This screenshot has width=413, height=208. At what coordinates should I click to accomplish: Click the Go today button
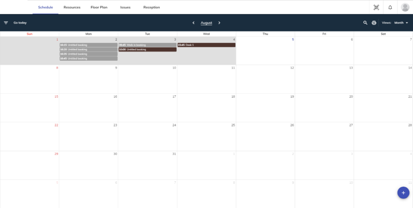coord(20,23)
